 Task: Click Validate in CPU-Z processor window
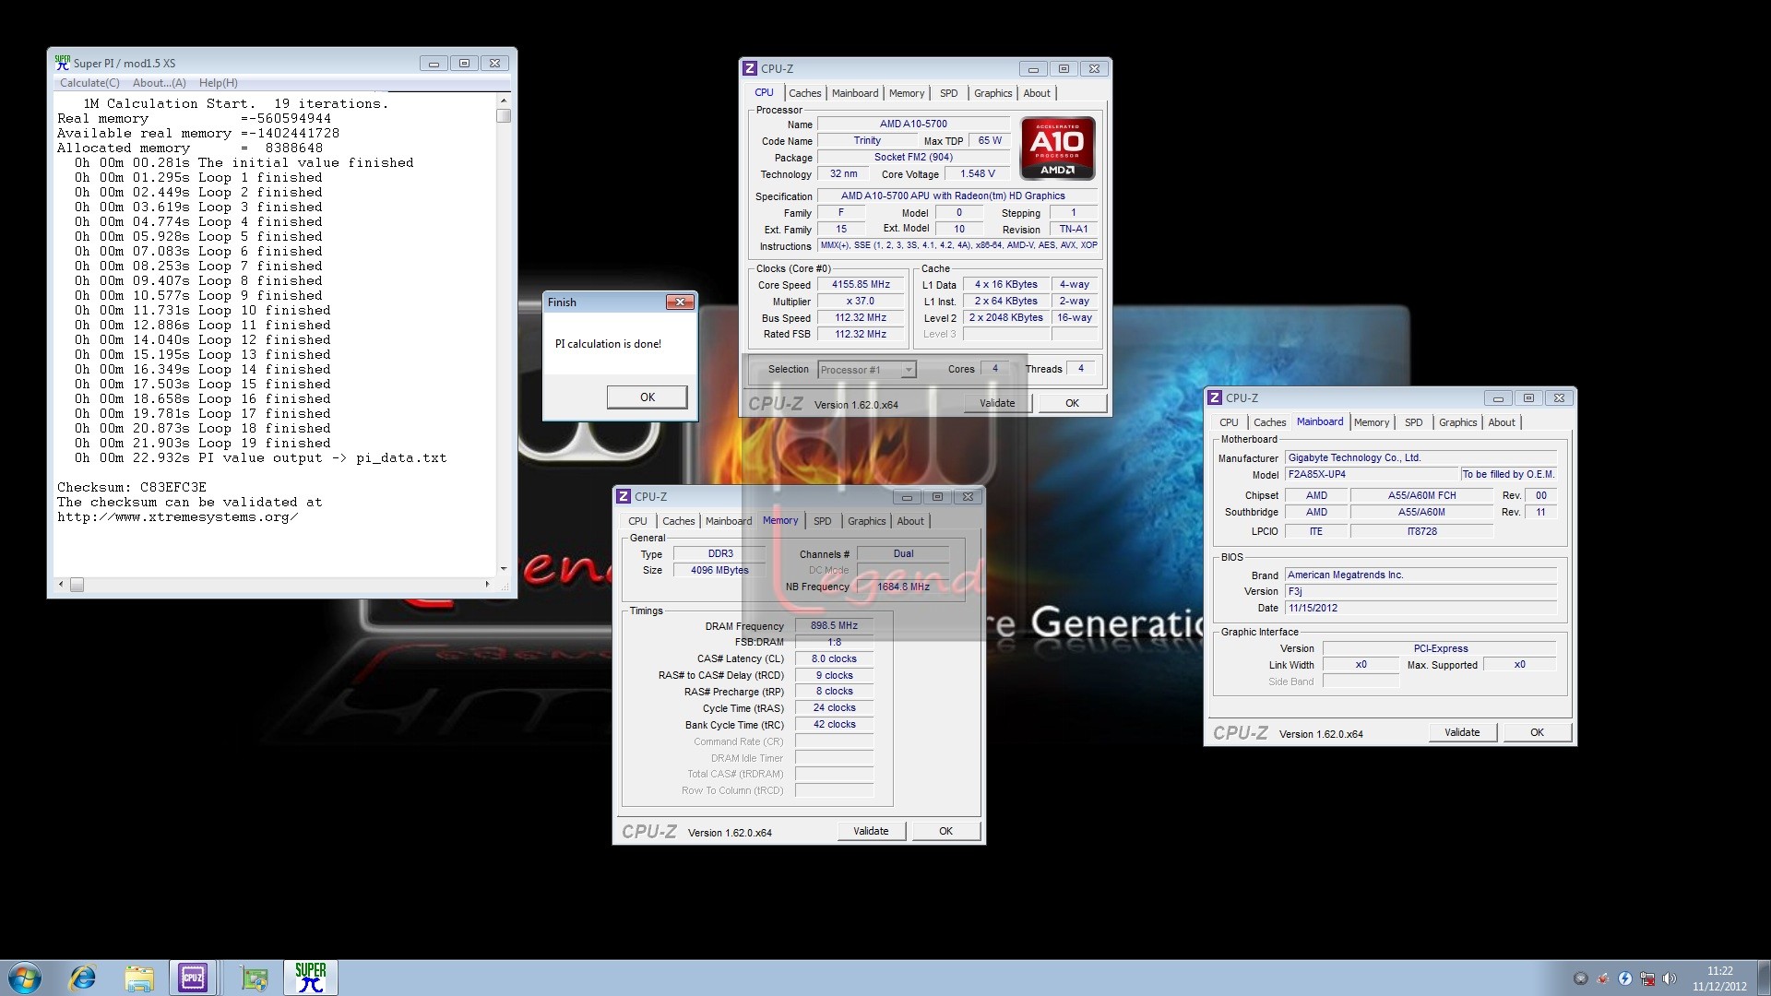997,403
